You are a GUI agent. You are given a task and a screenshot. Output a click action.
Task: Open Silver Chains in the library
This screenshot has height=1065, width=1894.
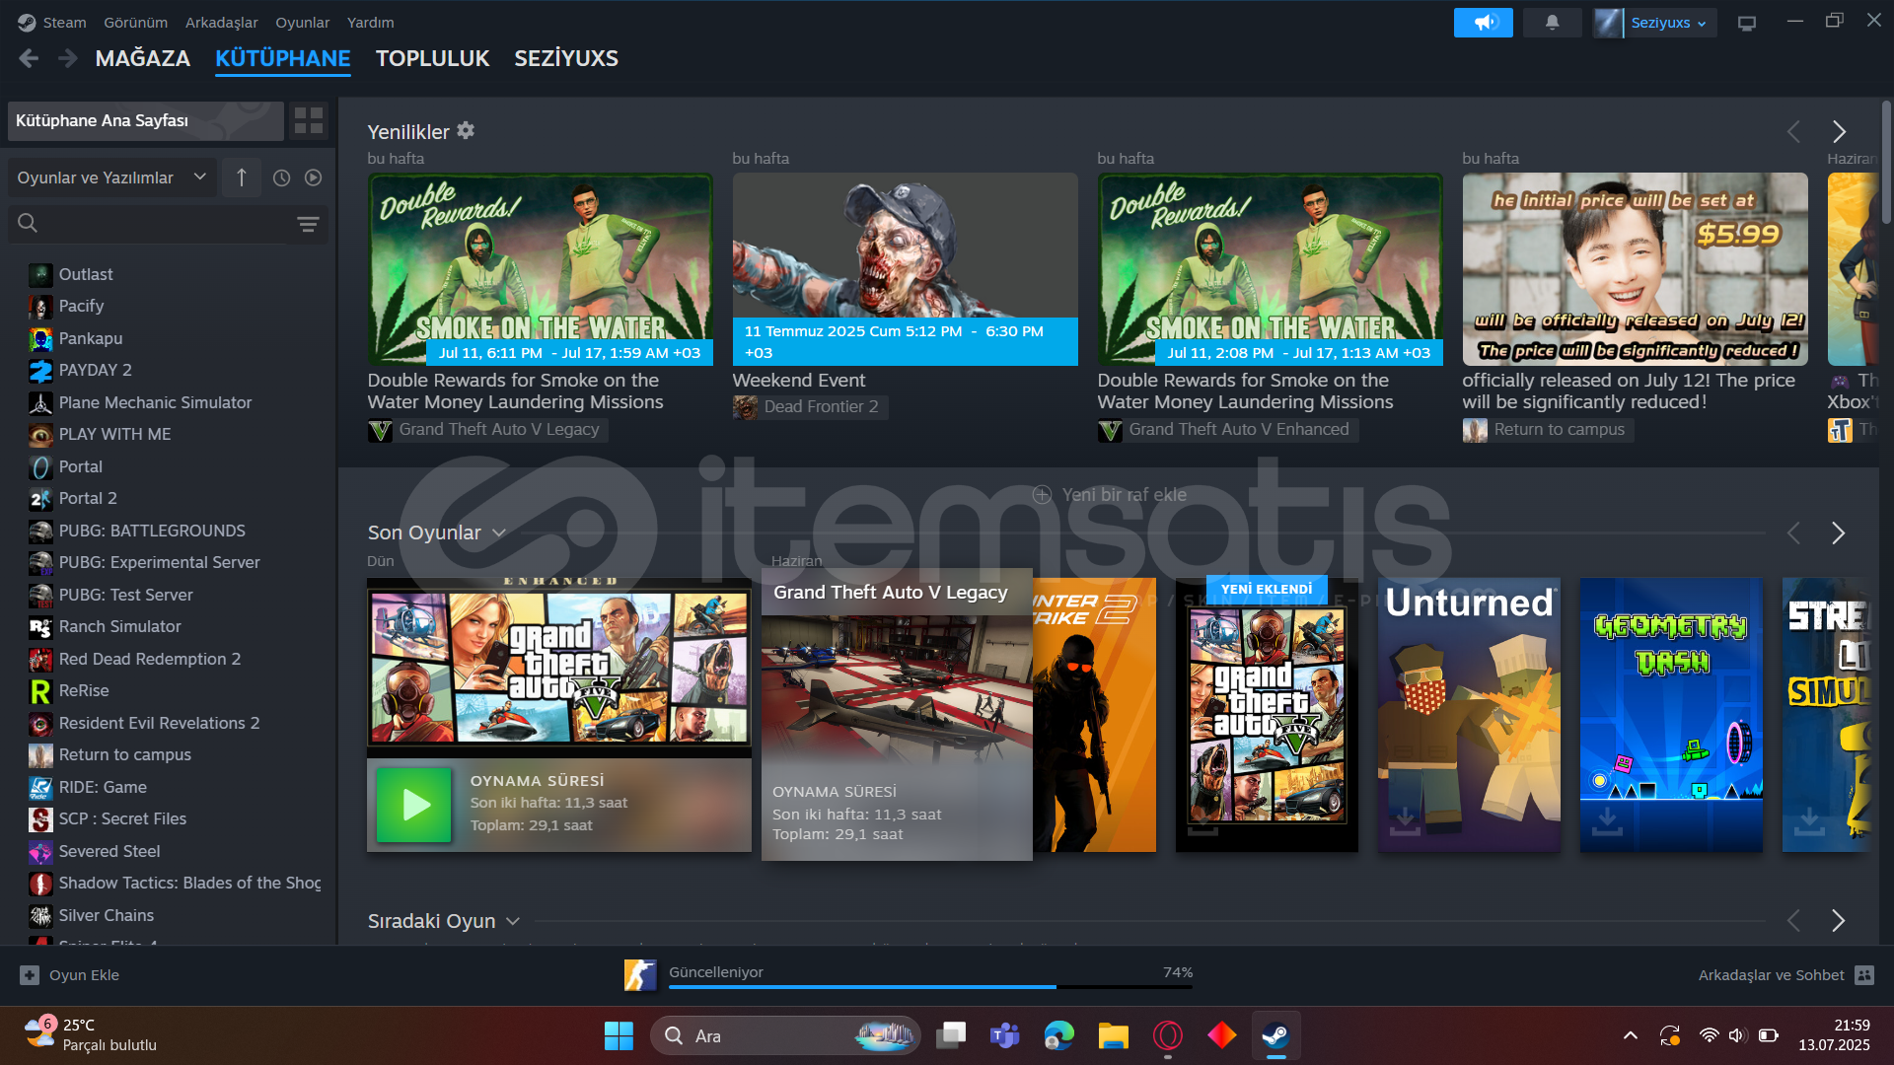106,915
